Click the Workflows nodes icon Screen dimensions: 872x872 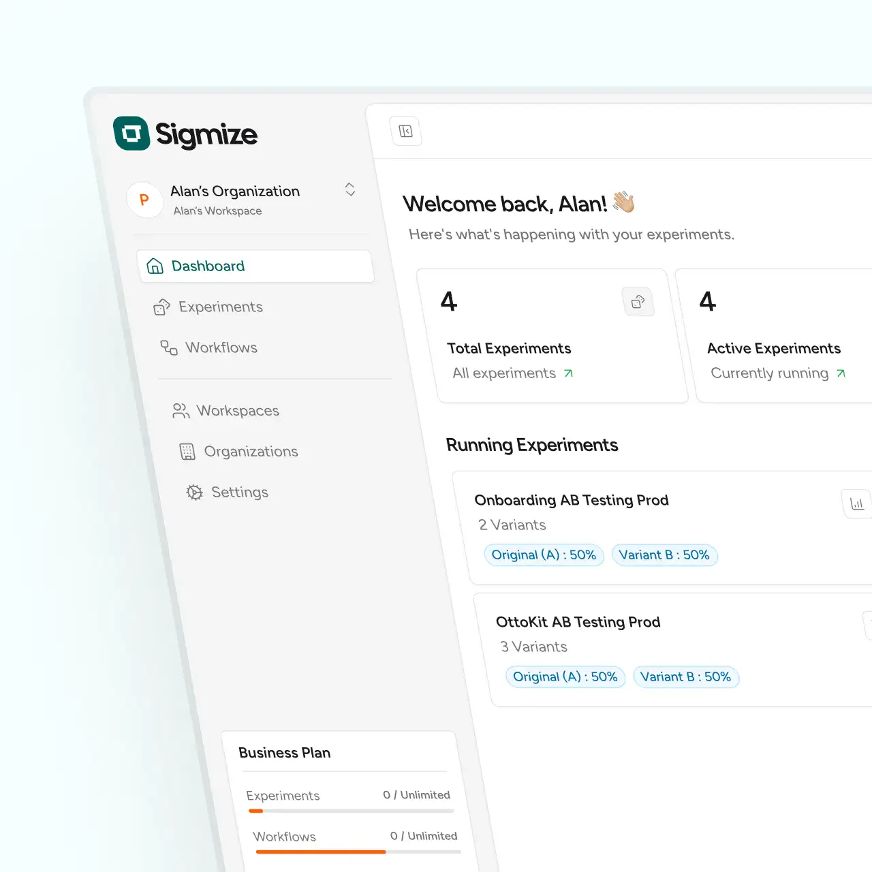169,347
